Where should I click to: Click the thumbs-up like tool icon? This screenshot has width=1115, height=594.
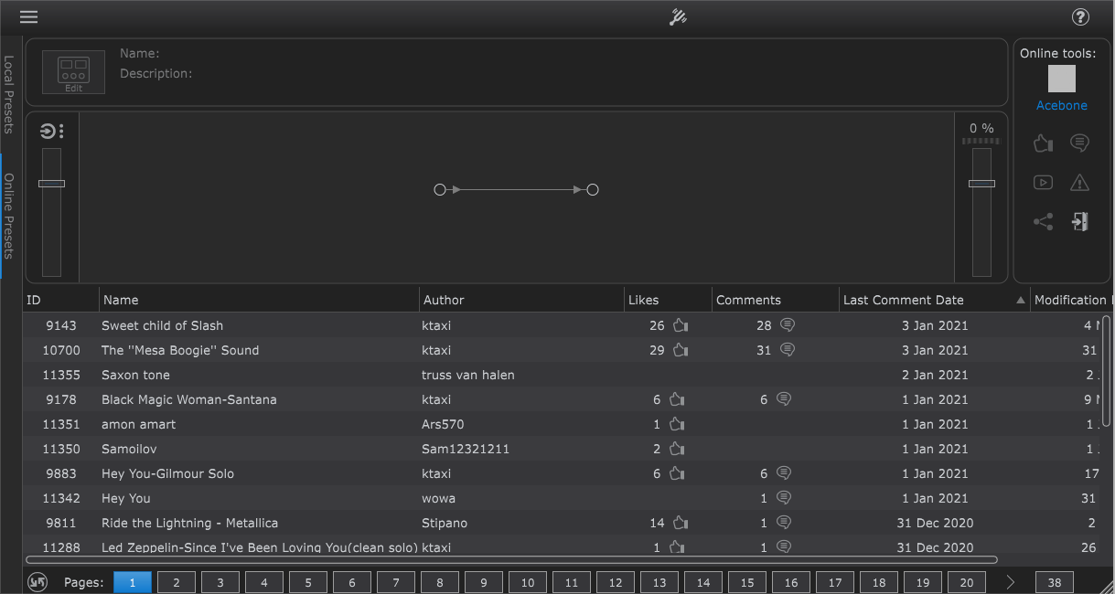(x=1043, y=143)
